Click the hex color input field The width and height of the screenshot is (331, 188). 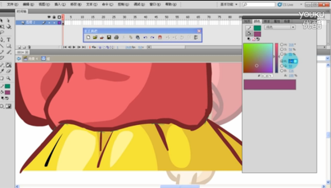pos(267,75)
